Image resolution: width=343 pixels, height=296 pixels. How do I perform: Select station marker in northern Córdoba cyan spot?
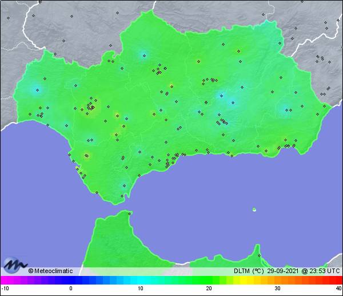[x=144, y=56]
